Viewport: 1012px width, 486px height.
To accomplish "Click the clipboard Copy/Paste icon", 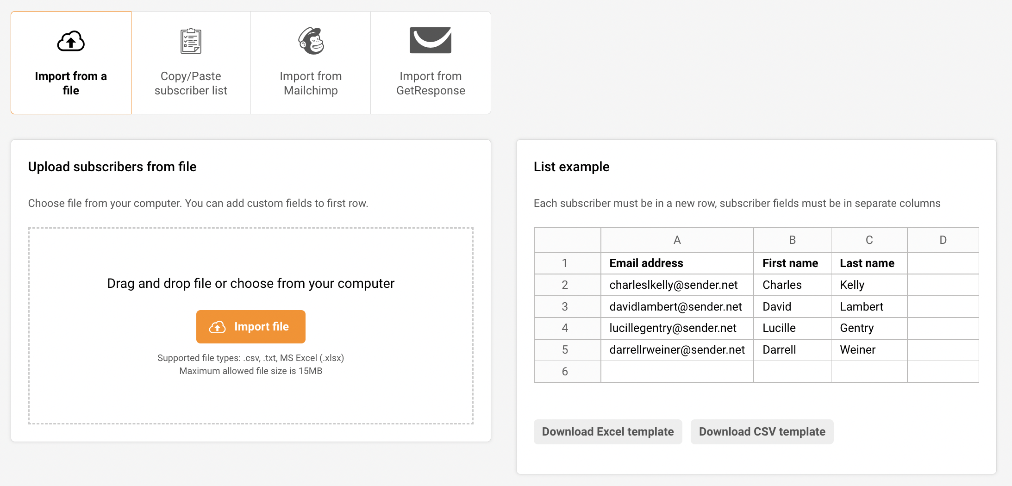I will pyautogui.click(x=191, y=41).
